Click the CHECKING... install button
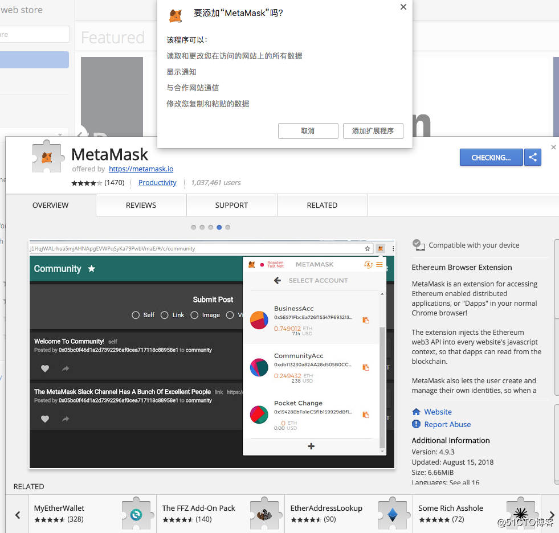The image size is (559, 533). pos(491,158)
